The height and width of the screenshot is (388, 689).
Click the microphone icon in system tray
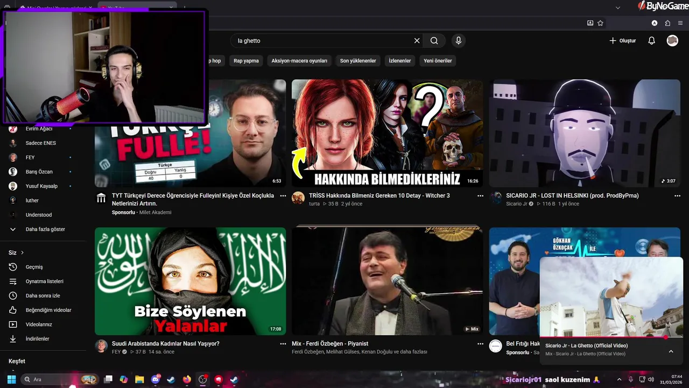[x=631, y=379]
